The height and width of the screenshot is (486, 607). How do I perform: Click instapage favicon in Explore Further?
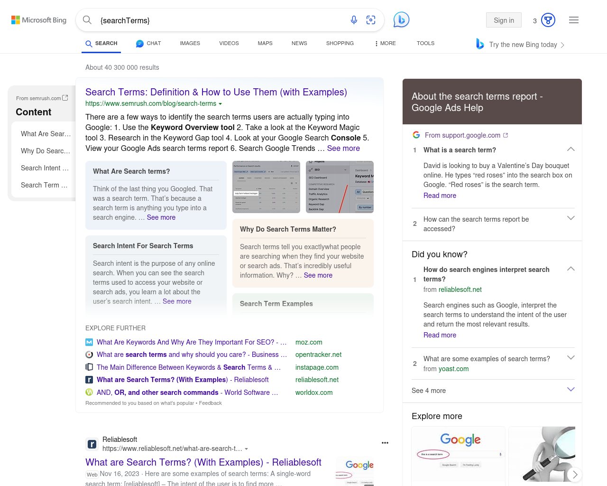tap(89, 367)
